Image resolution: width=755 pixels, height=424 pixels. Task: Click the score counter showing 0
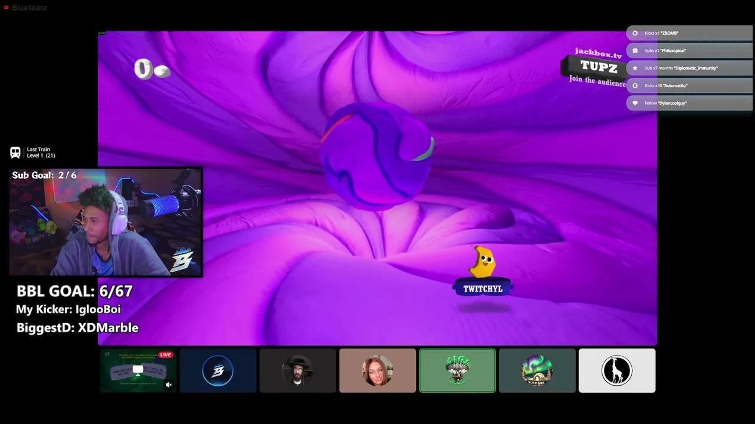(152, 69)
